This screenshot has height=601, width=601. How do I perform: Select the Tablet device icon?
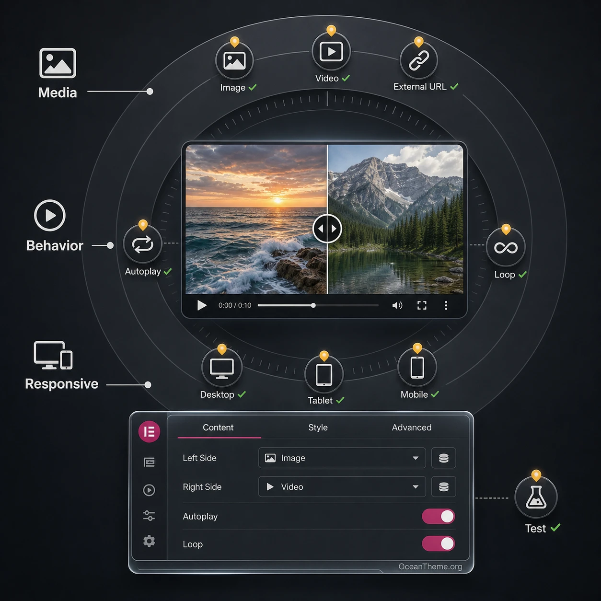point(324,375)
